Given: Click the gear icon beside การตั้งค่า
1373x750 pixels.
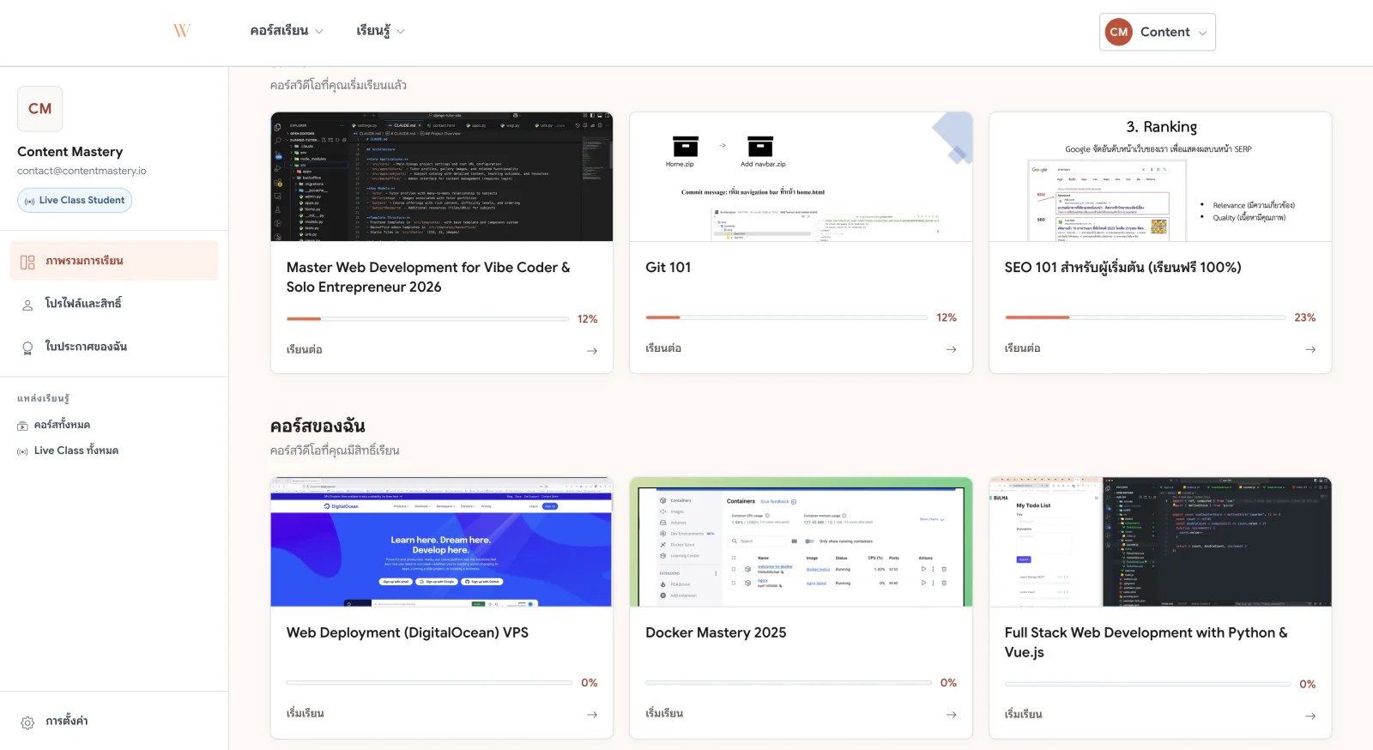Looking at the screenshot, I should point(27,723).
